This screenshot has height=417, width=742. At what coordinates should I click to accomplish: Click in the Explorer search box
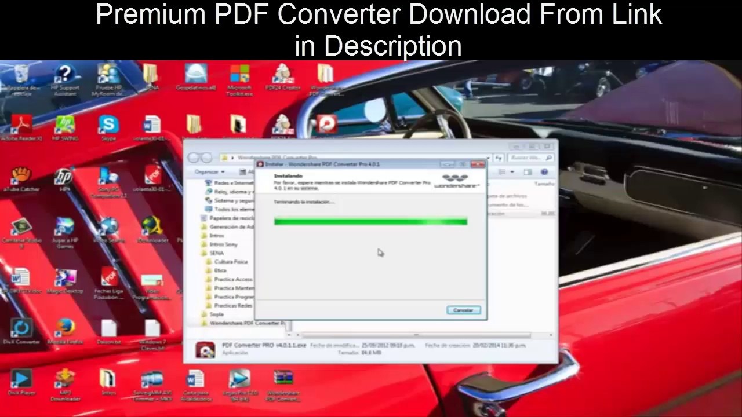point(531,158)
